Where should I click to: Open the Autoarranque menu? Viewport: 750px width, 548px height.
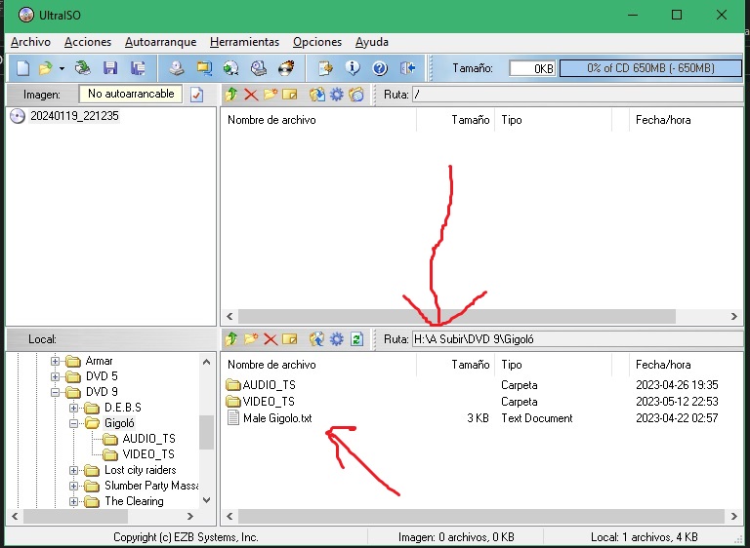[x=160, y=42]
